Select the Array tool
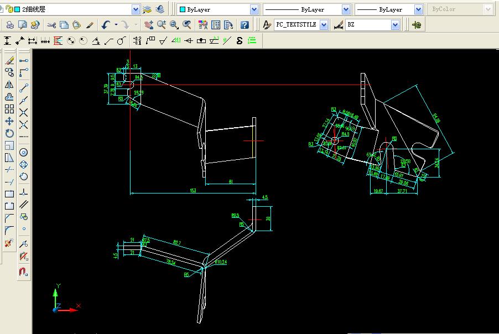 tap(9, 109)
